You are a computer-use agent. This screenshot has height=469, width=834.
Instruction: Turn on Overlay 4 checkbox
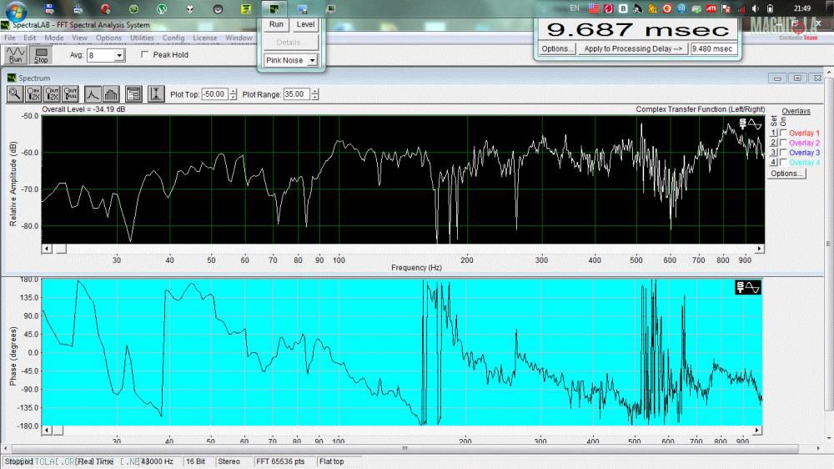pyautogui.click(x=783, y=162)
